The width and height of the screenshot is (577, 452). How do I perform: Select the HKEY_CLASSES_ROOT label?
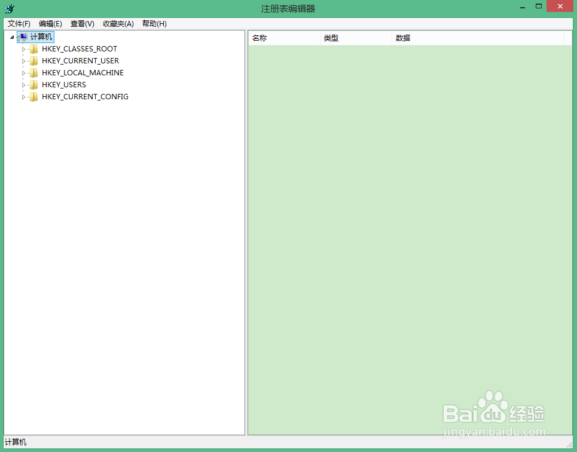pyautogui.click(x=80, y=49)
